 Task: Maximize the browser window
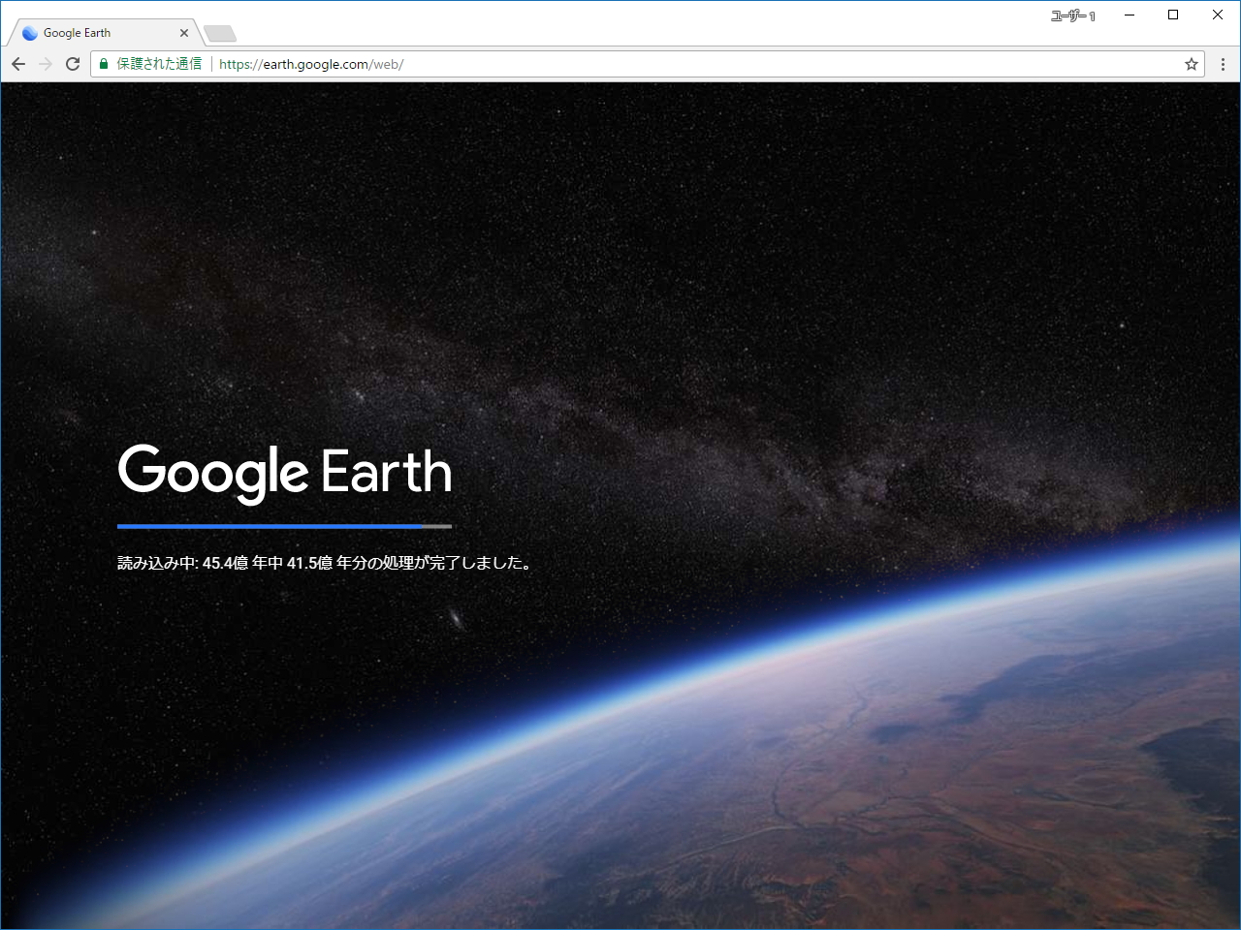tap(1173, 15)
